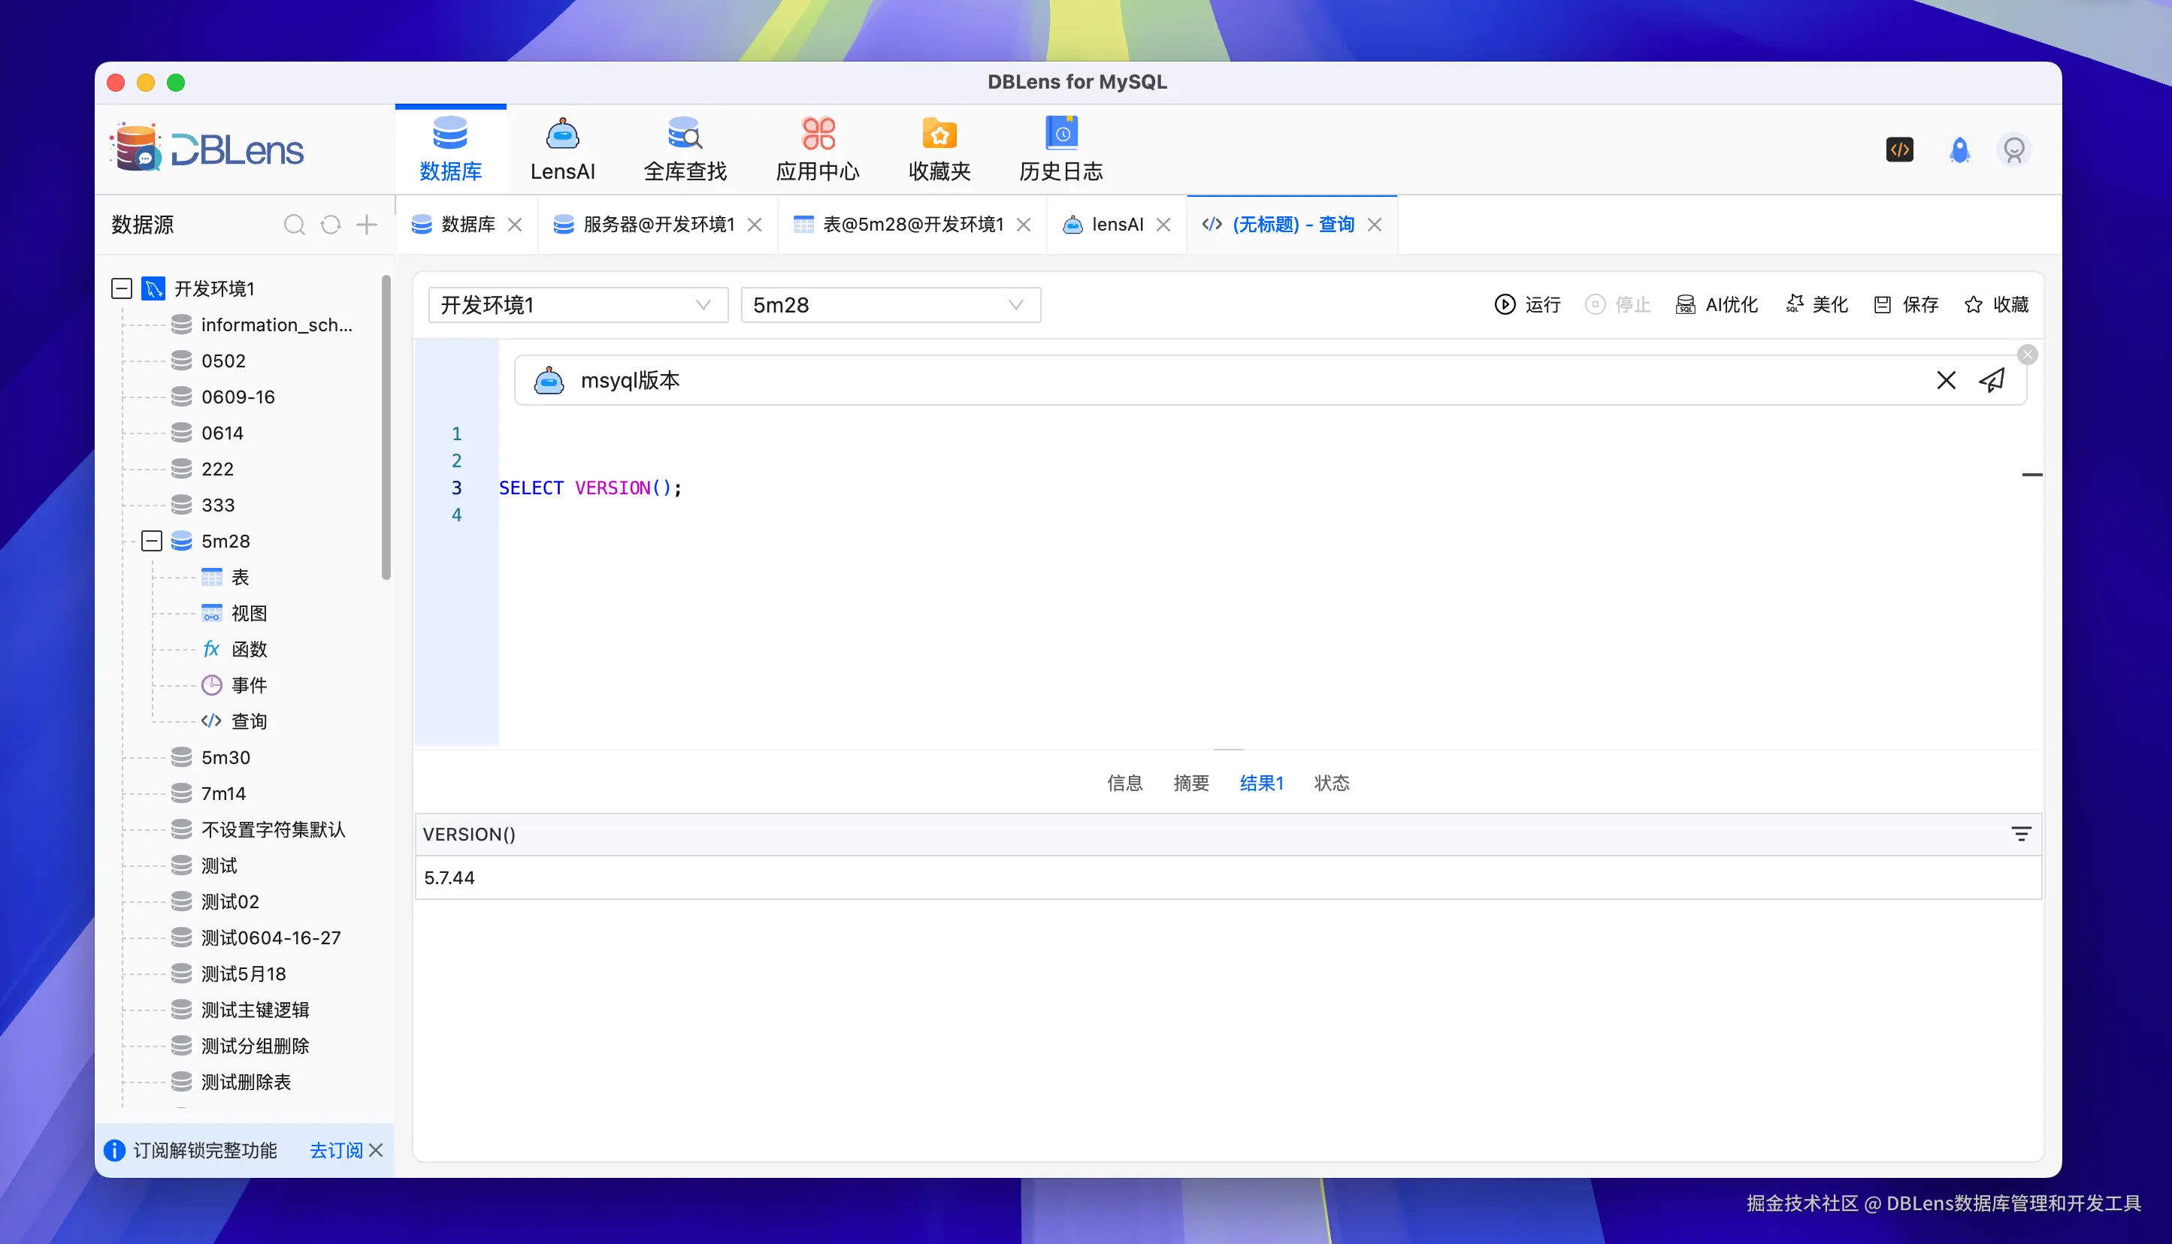This screenshot has height=1244, width=2172.
Task: Open the LensAI assistant panel
Action: pos(561,148)
